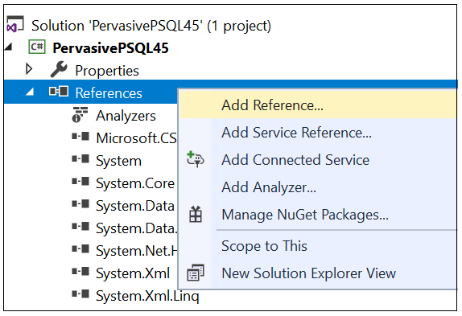Click the Microsoft.CS reference icon
462x316 pixels.
click(x=80, y=137)
